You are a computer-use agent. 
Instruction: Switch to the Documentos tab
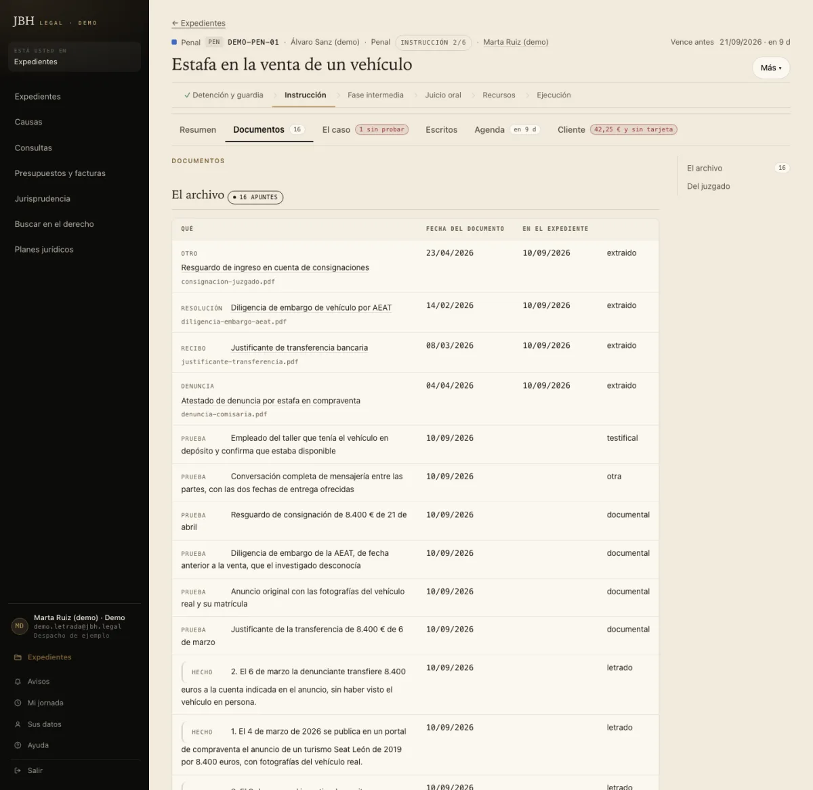[x=268, y=130]
